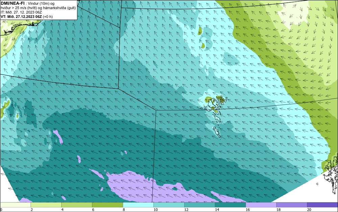
Task: Click the legend label '20'
Action: [x=309, y=210]
